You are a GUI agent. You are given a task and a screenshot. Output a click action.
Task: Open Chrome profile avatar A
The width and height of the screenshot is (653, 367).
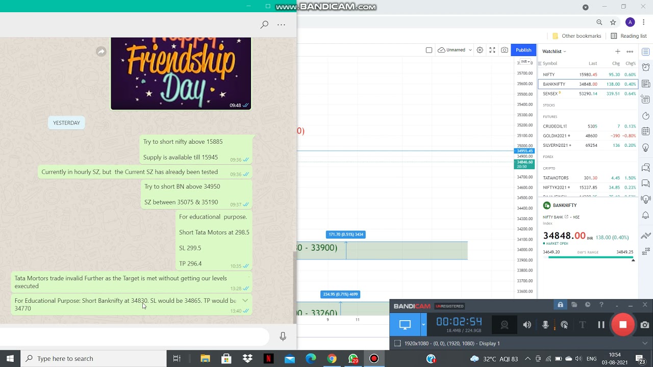(x=630, y=22)
